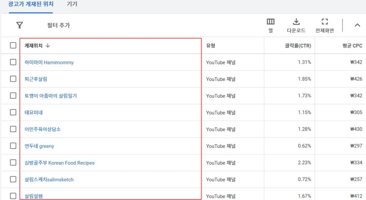Viewport: 366px width, 200px height.
Task: Open the 토깽이 아줌마의 살림일기 link
Action: point(51,96)
